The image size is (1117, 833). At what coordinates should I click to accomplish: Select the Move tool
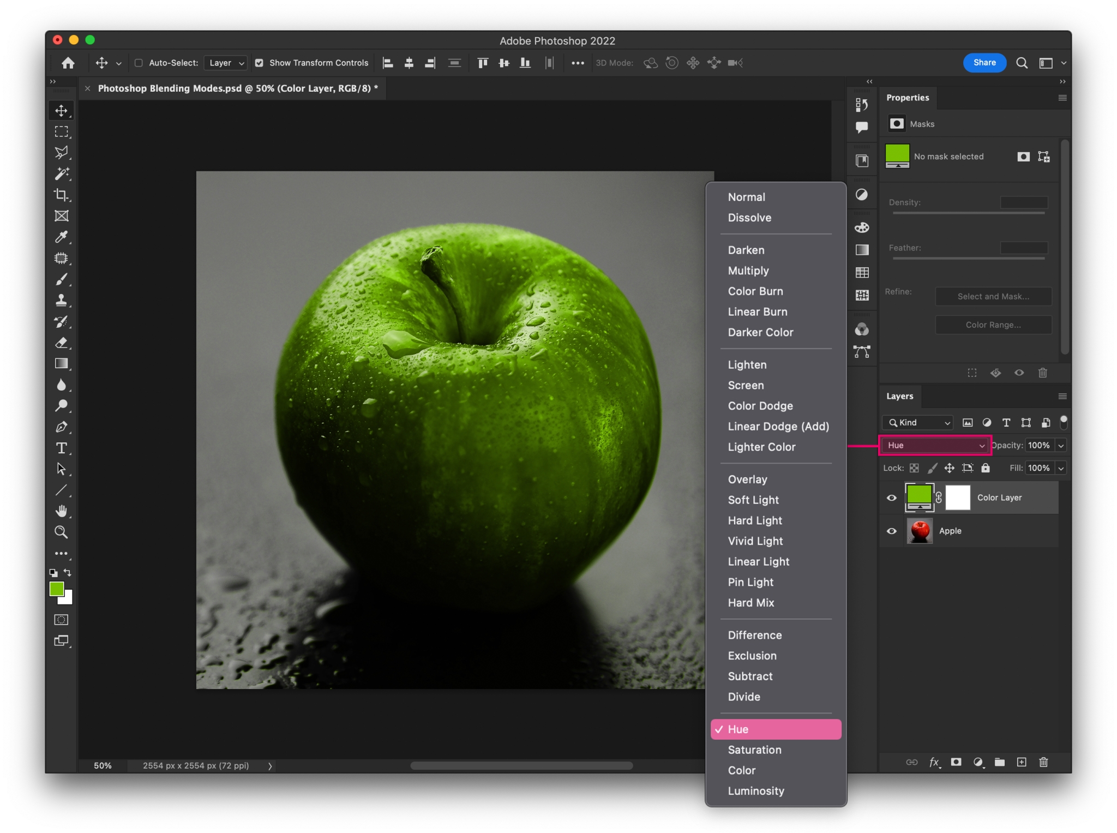tap(62, 110)
